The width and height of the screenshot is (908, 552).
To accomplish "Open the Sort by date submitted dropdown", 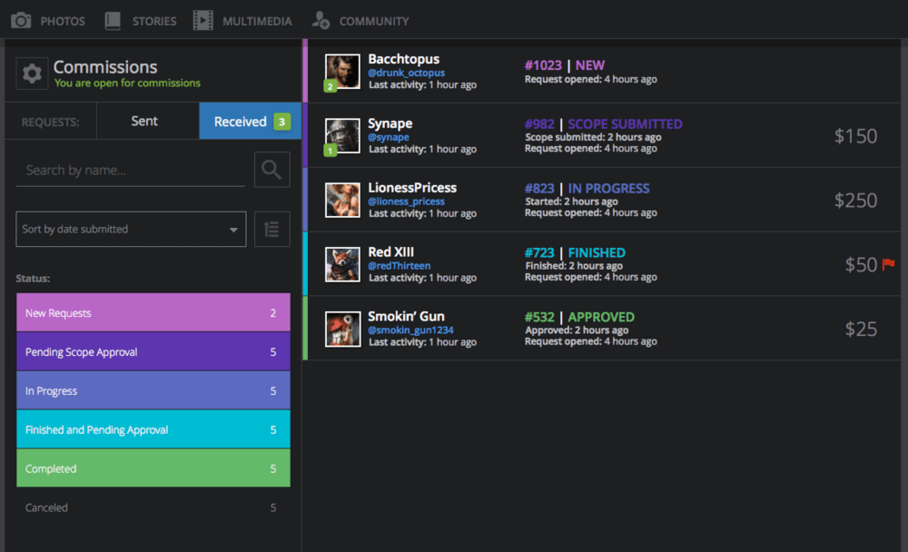I will pos(130,229).
